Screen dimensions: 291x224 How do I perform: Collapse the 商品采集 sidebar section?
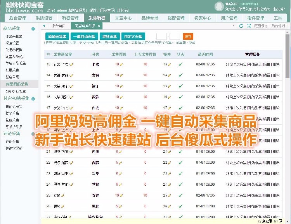pos(33,29)
